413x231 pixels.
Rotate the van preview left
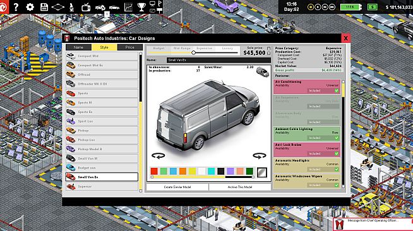(158, 156)
